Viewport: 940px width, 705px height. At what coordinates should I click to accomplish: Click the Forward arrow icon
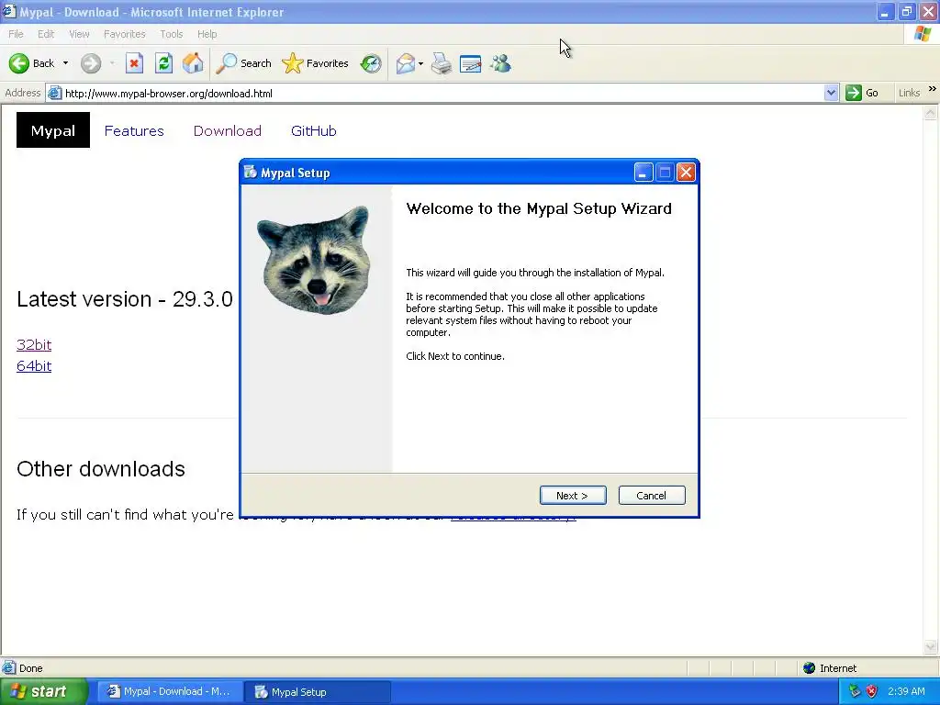[91, 63]
